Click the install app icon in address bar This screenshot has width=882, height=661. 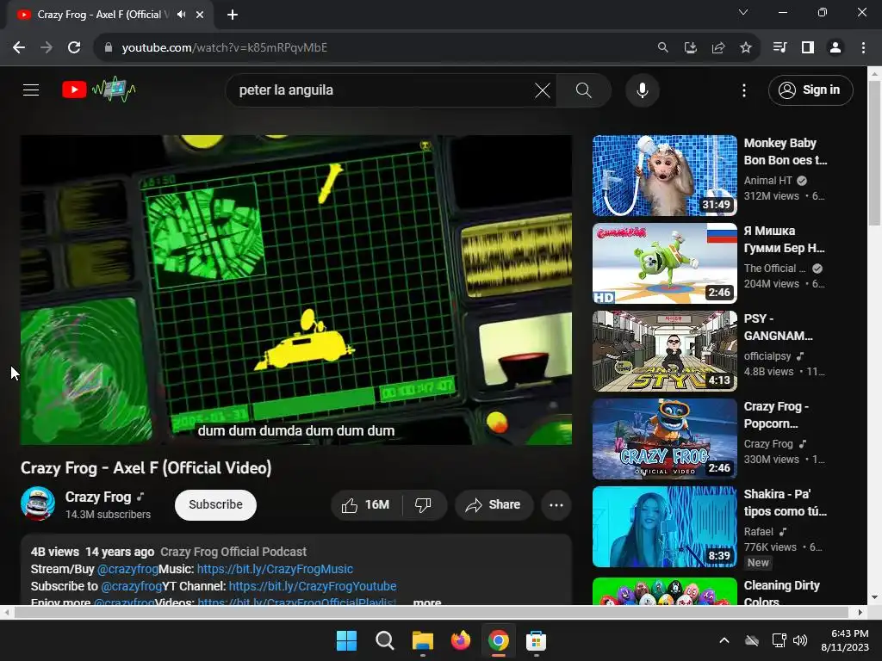click(690, 48)
